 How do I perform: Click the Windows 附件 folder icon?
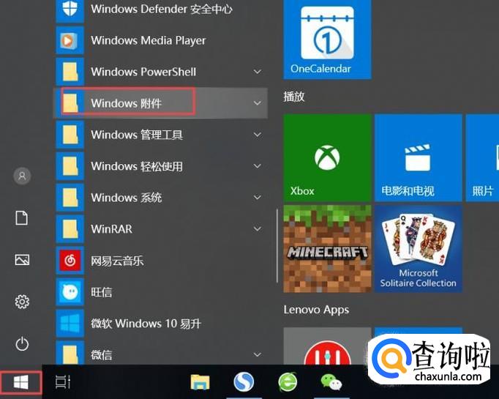point(70,103)
